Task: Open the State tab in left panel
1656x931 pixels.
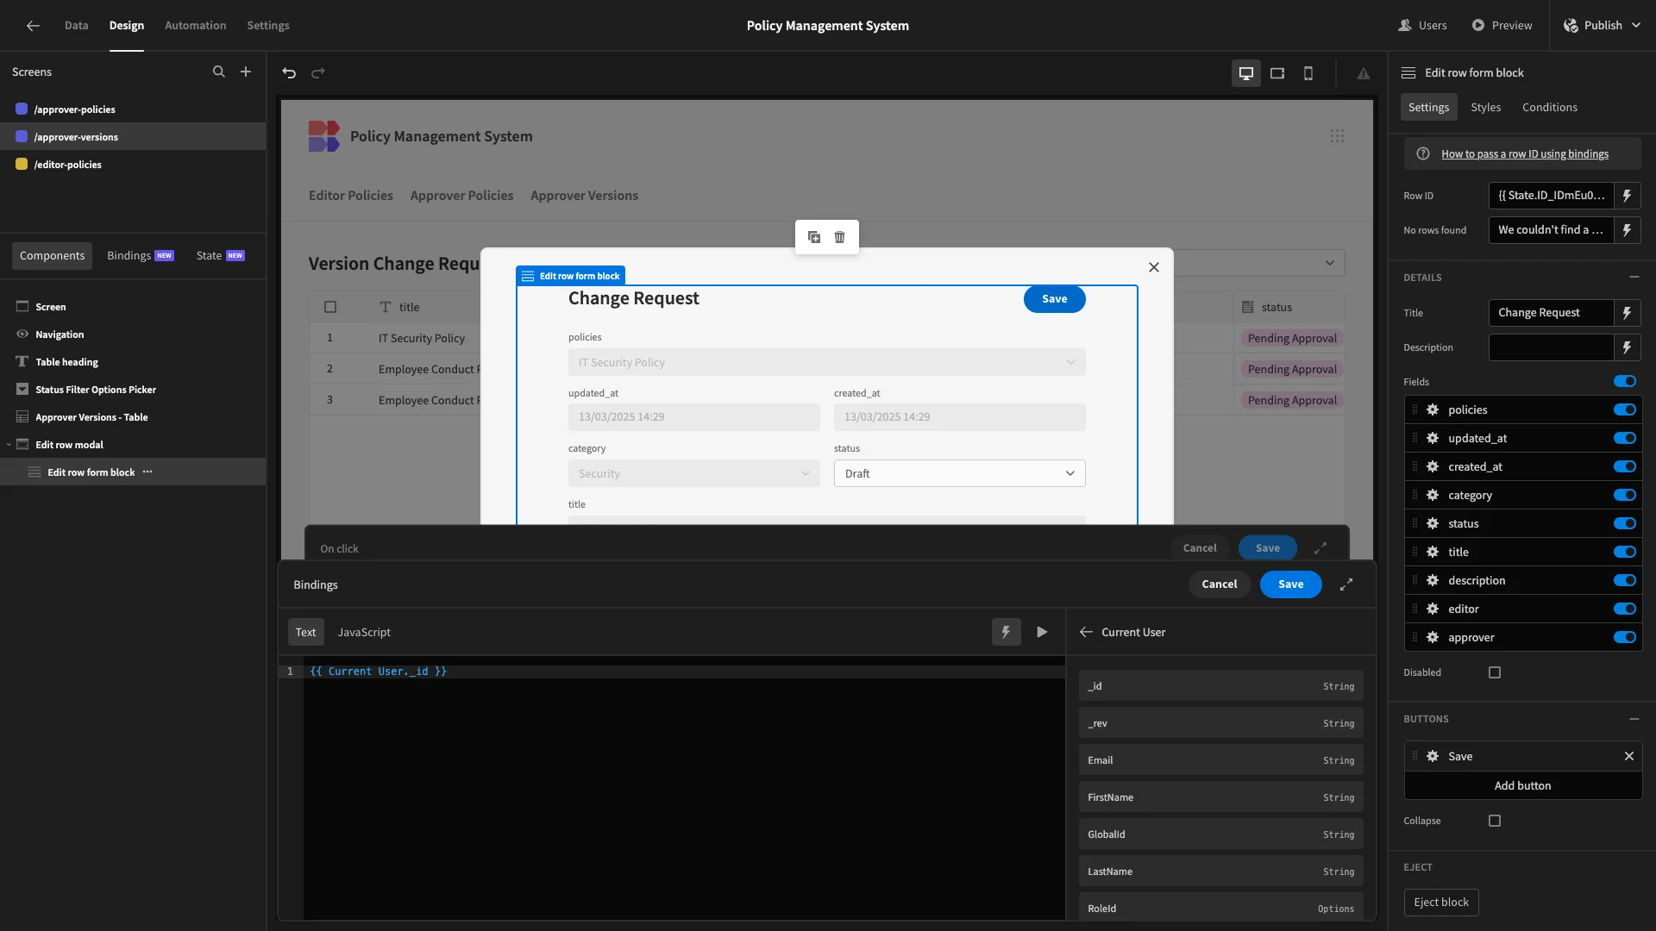Action: click(x=220, y=256)
